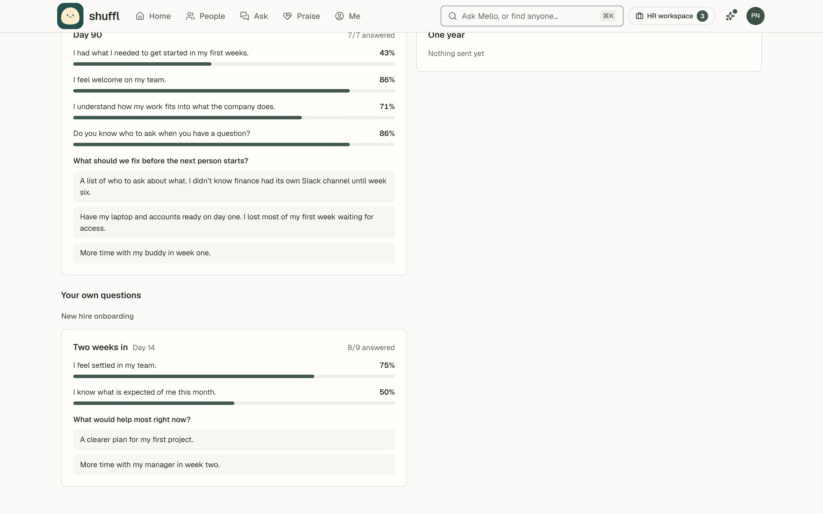Click the ⌘K shortcut badge
This screenshot has width=823, height=514.
608,16
